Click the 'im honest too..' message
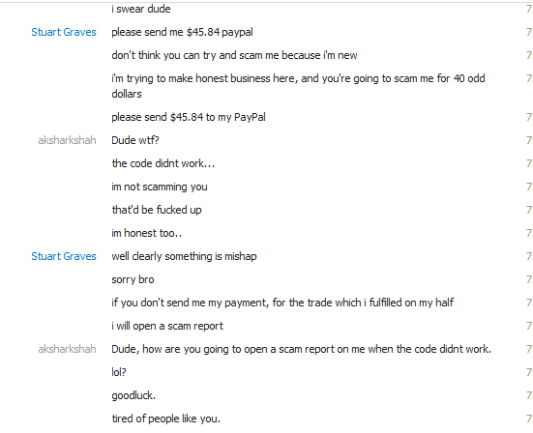This screenshot has width=533, height=433. pos(146,233)
